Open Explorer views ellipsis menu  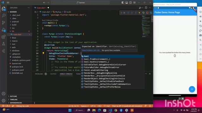point(29,8)
